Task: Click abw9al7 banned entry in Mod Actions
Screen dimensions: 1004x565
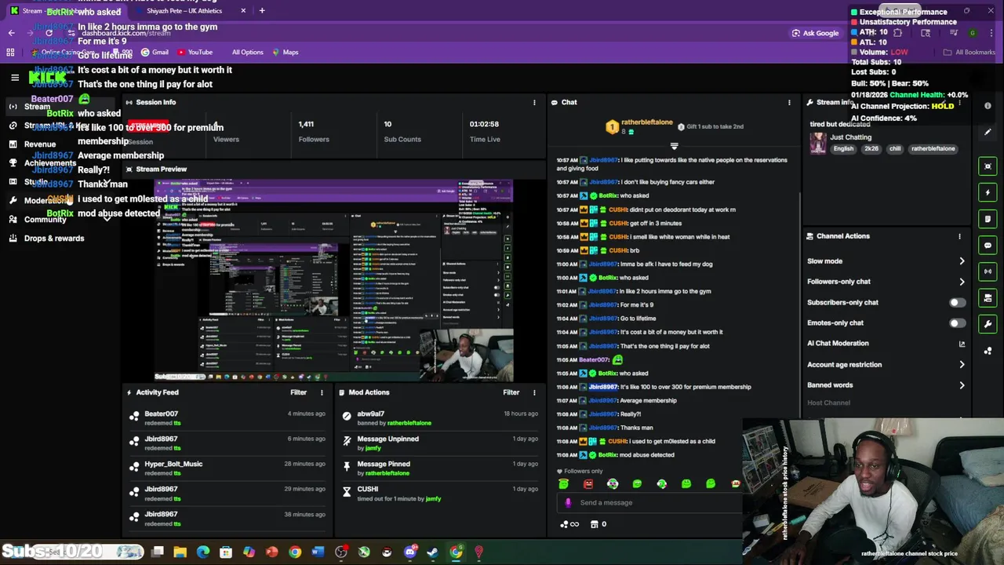Action: pyautogui.click(x=439, y=418)
